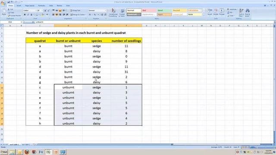Viewport: 276px width, 155px height.
Task: Toggle Middle Align
Action: pos(56,10)
